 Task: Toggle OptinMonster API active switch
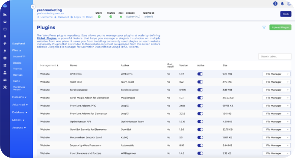point(200,122)
